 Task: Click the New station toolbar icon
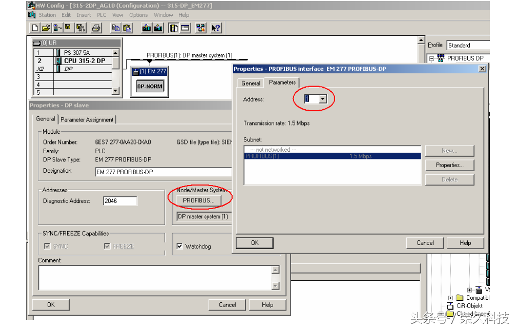coord(35,28)
